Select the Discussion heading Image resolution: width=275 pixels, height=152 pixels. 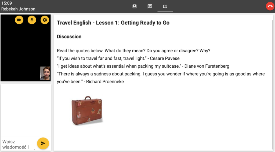pos(69,37)
